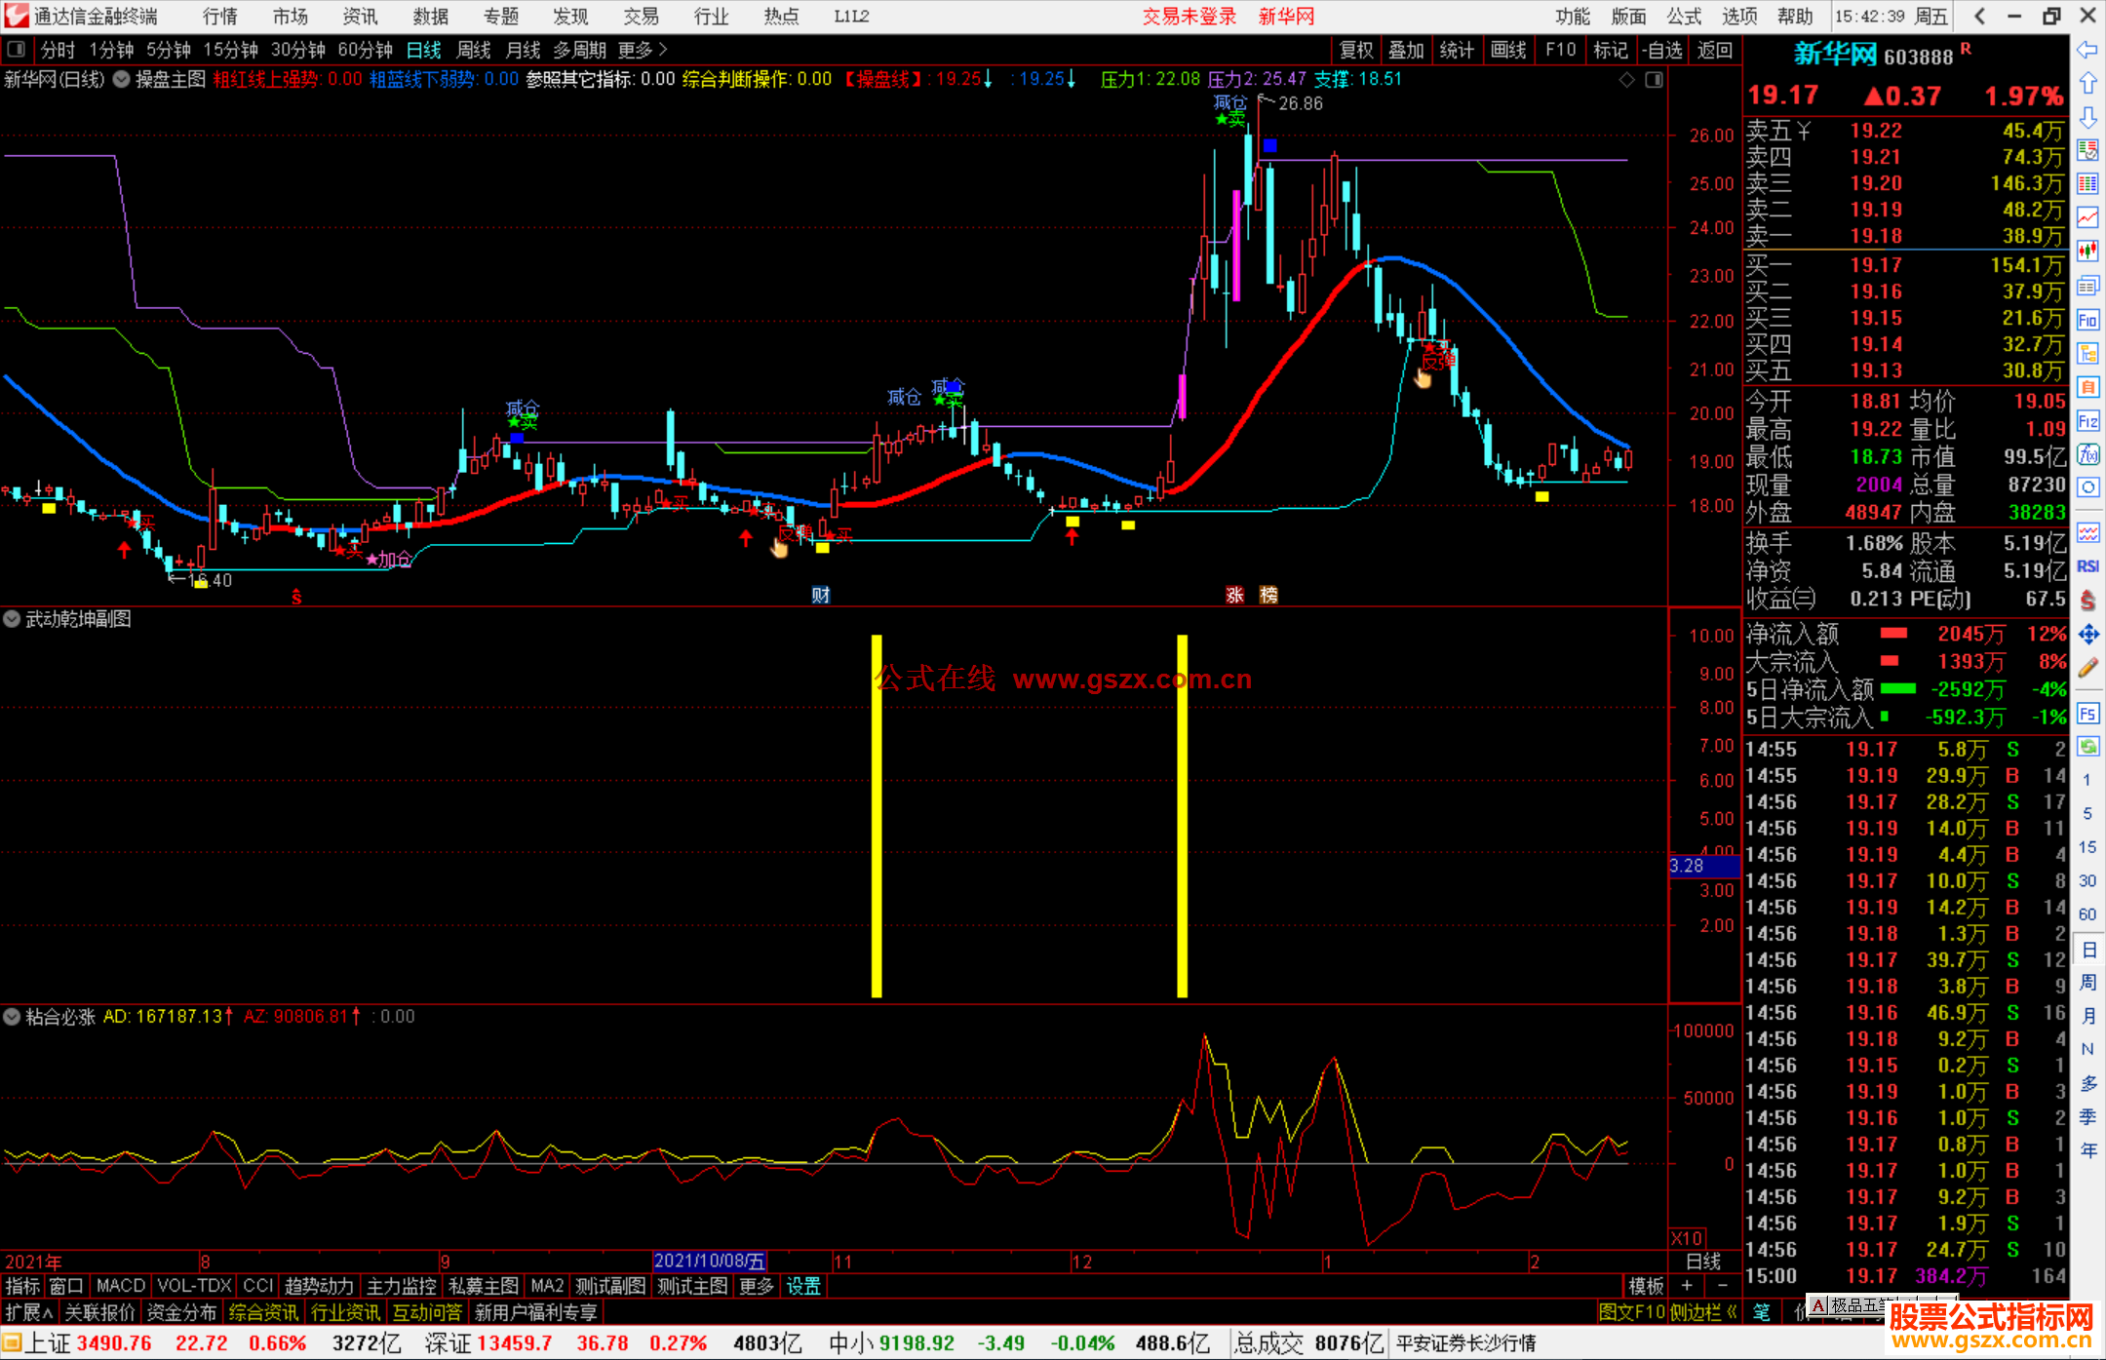This screenshot has width=2106, height=1360.
Task: Open the f(x) formula manager icon
Action: click(2087, 454)
